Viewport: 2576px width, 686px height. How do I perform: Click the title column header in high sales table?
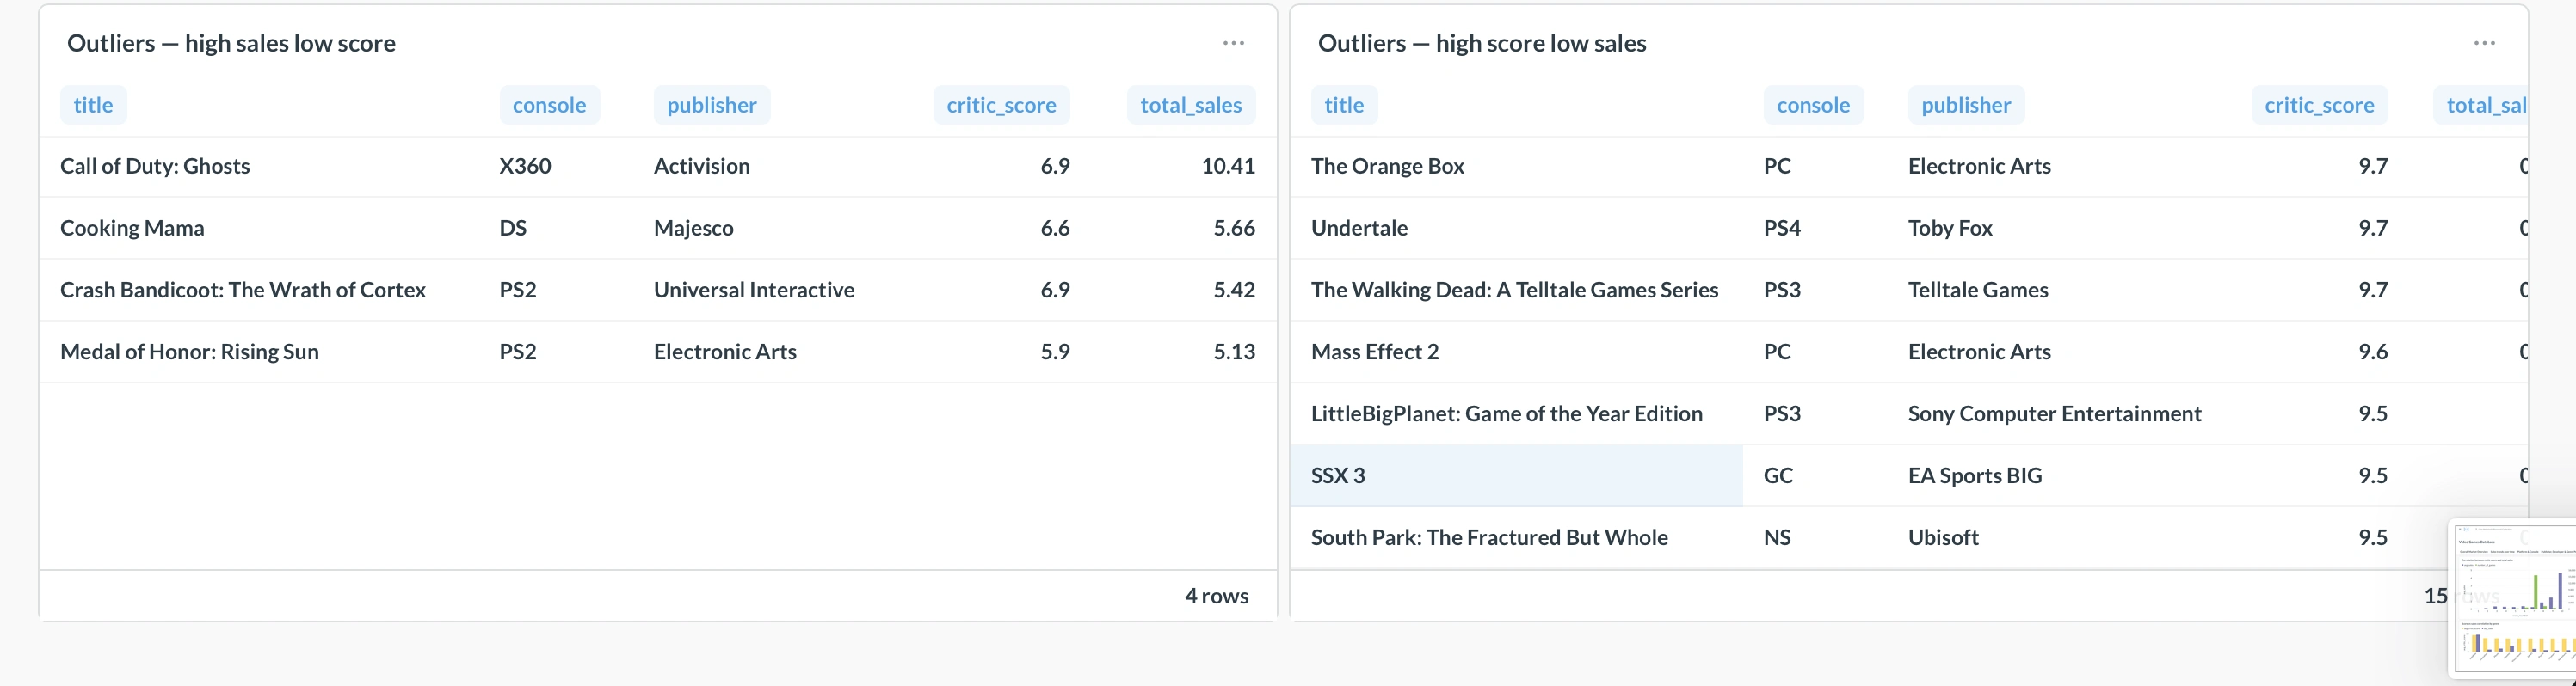(x=93, y=105)
